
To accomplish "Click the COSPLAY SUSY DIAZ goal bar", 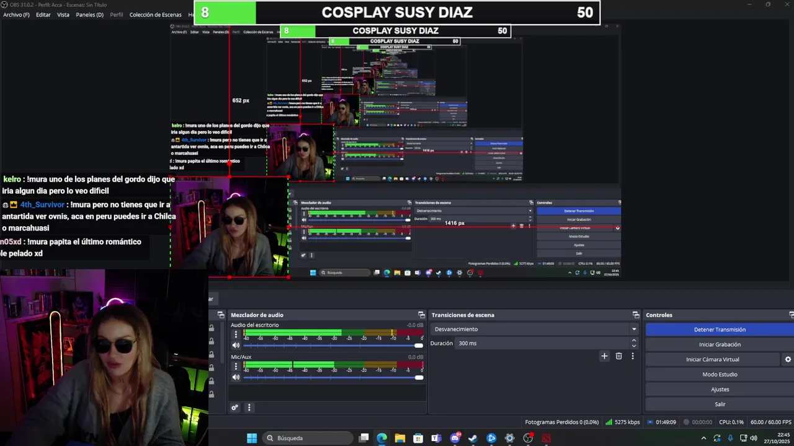I will 397,12.
